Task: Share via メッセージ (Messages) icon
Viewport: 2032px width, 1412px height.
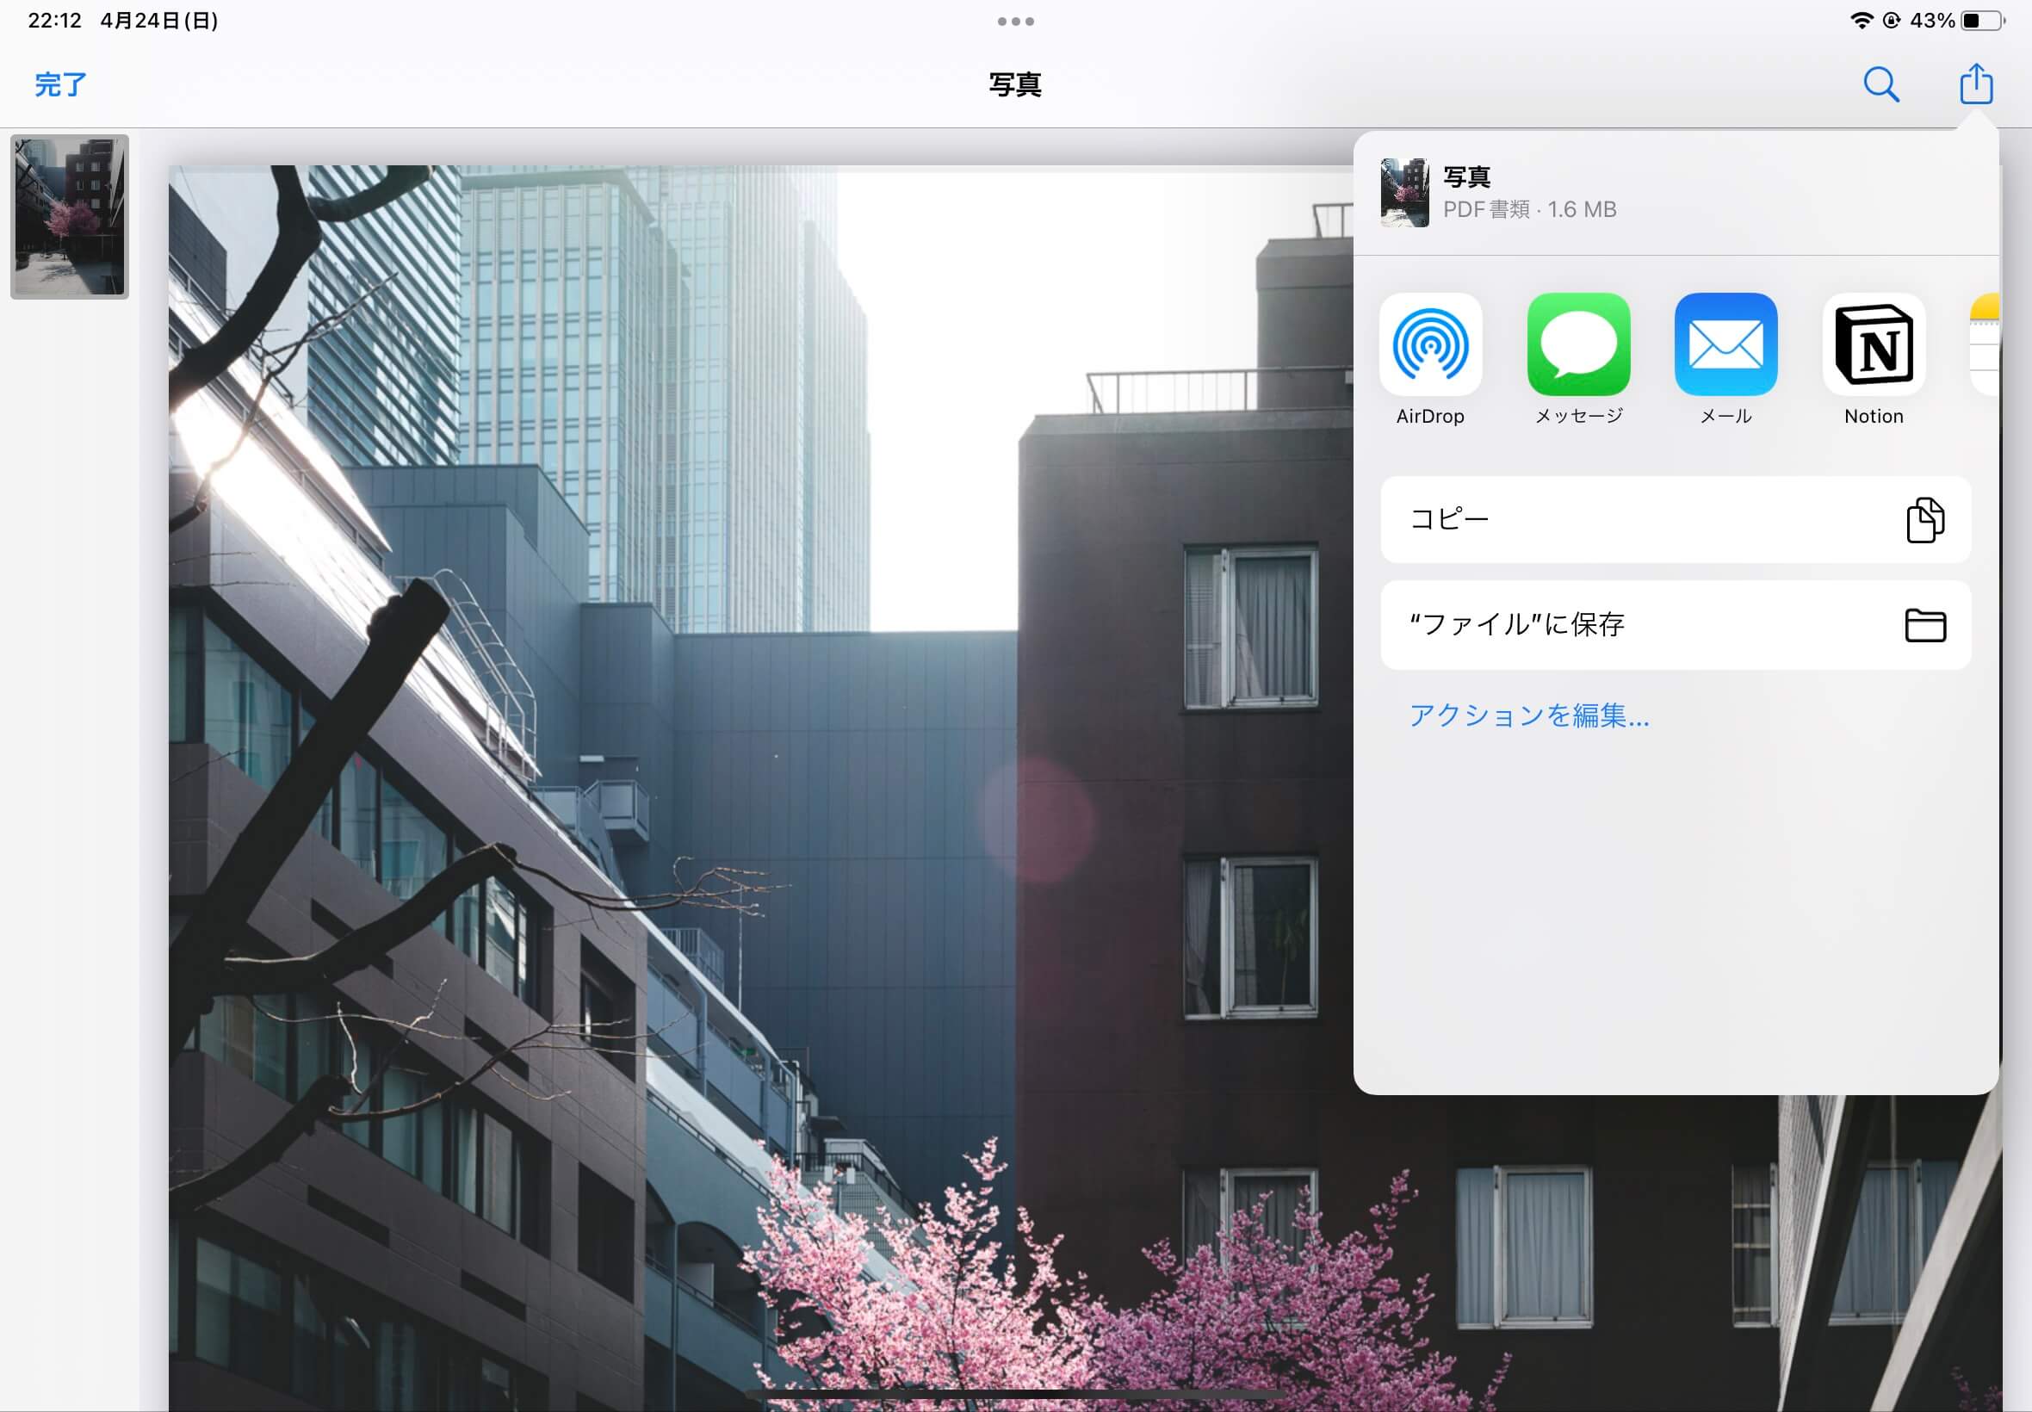Action: [x=1578, y=344]
